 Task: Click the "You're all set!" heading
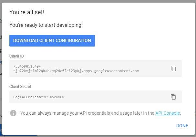click(x=27, y=12)
